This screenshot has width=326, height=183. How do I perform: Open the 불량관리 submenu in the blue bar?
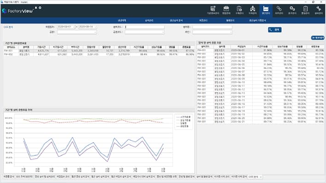[x=230, y=20]
